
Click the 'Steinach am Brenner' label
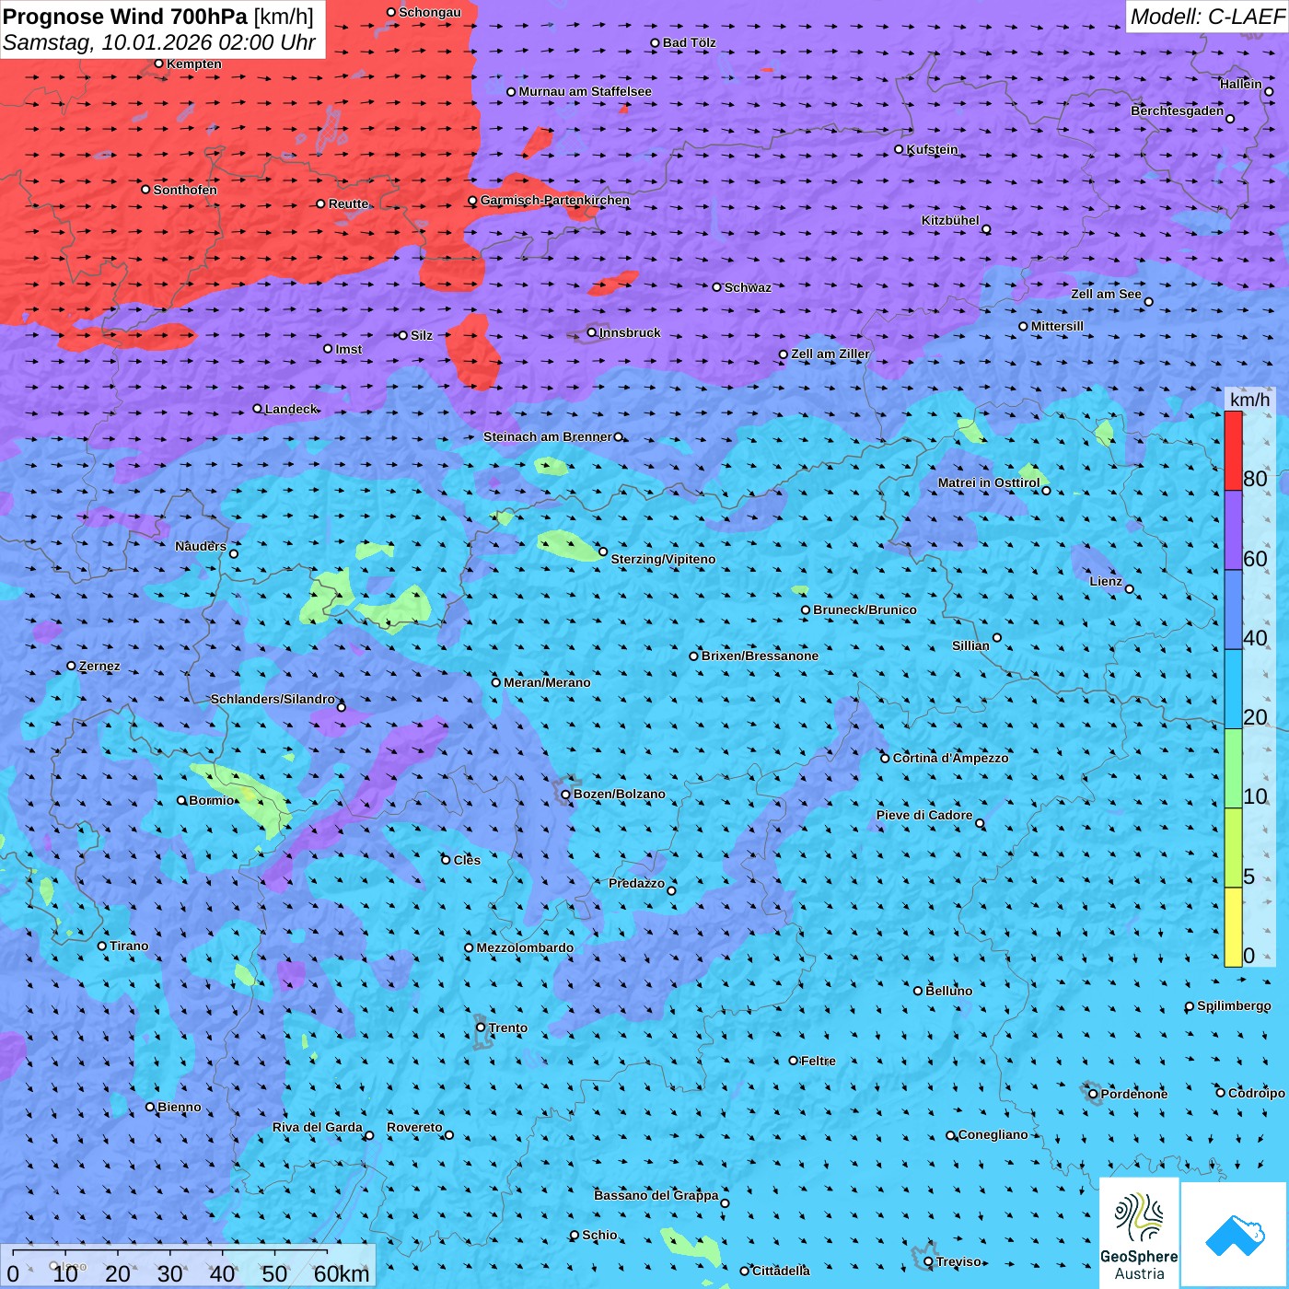[x=548, y=436]
